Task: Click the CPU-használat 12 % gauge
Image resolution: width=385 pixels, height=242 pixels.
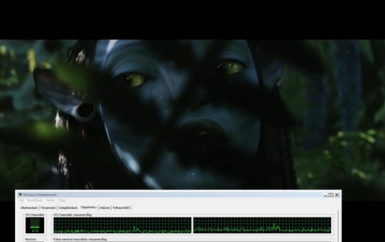Action: pos(35,225)
